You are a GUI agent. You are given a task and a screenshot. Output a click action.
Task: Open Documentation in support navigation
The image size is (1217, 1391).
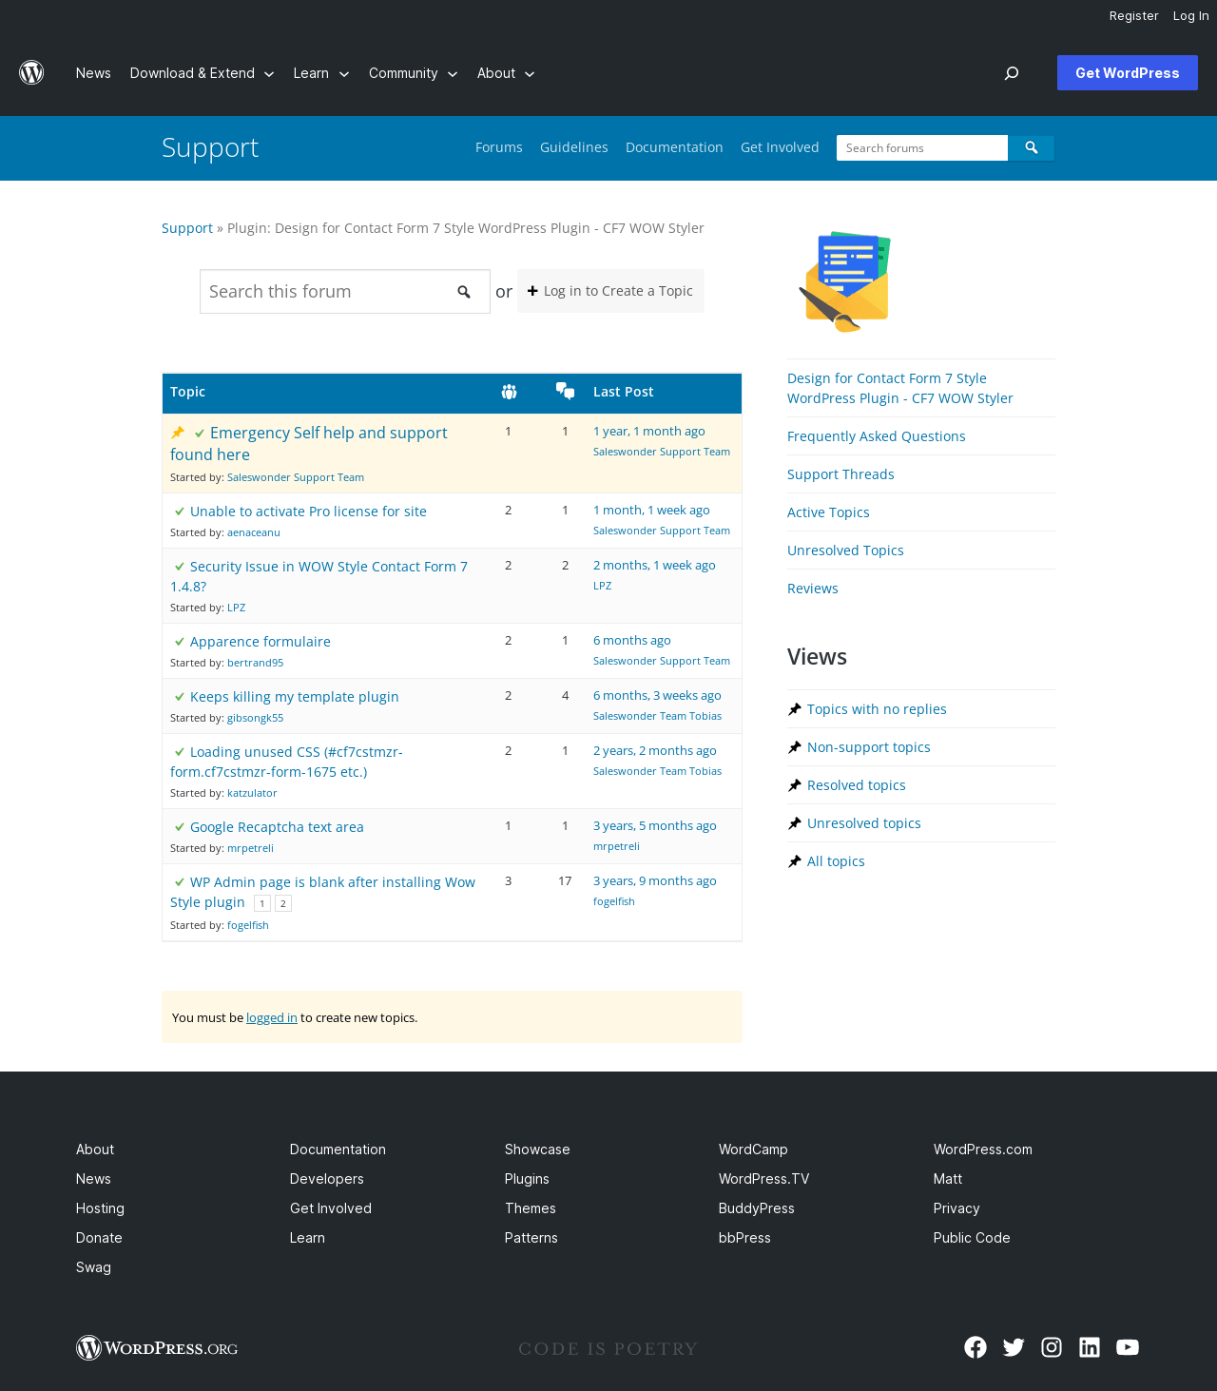pyautogui.click(x=674, y=147)
